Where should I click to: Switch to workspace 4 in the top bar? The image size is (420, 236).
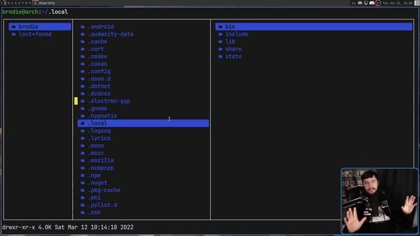coord(12,3)
